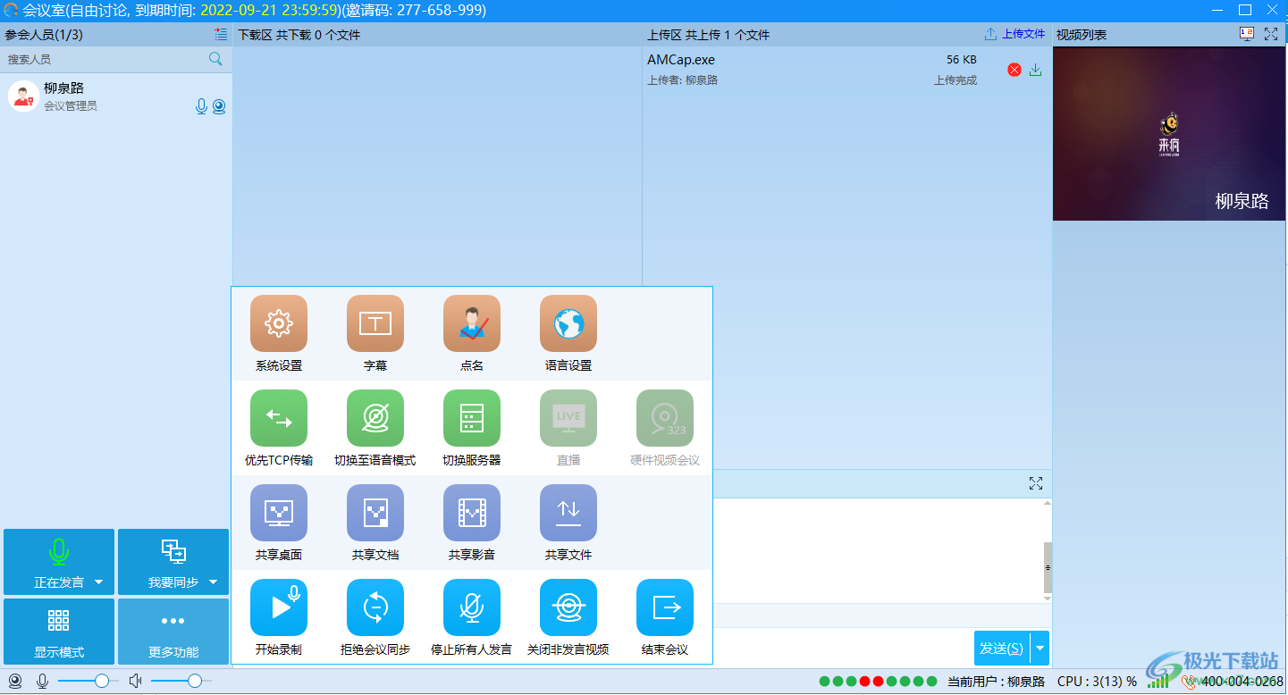Click the 搜索人员 search field
The image size is (1288, 695).
[x=98, y=58]
